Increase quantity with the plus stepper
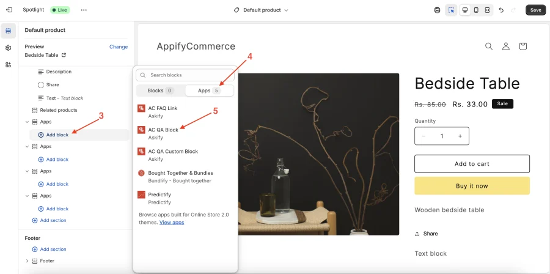This screenshot has width=550, height=274. pyautogui.click(x=460, y=136)
